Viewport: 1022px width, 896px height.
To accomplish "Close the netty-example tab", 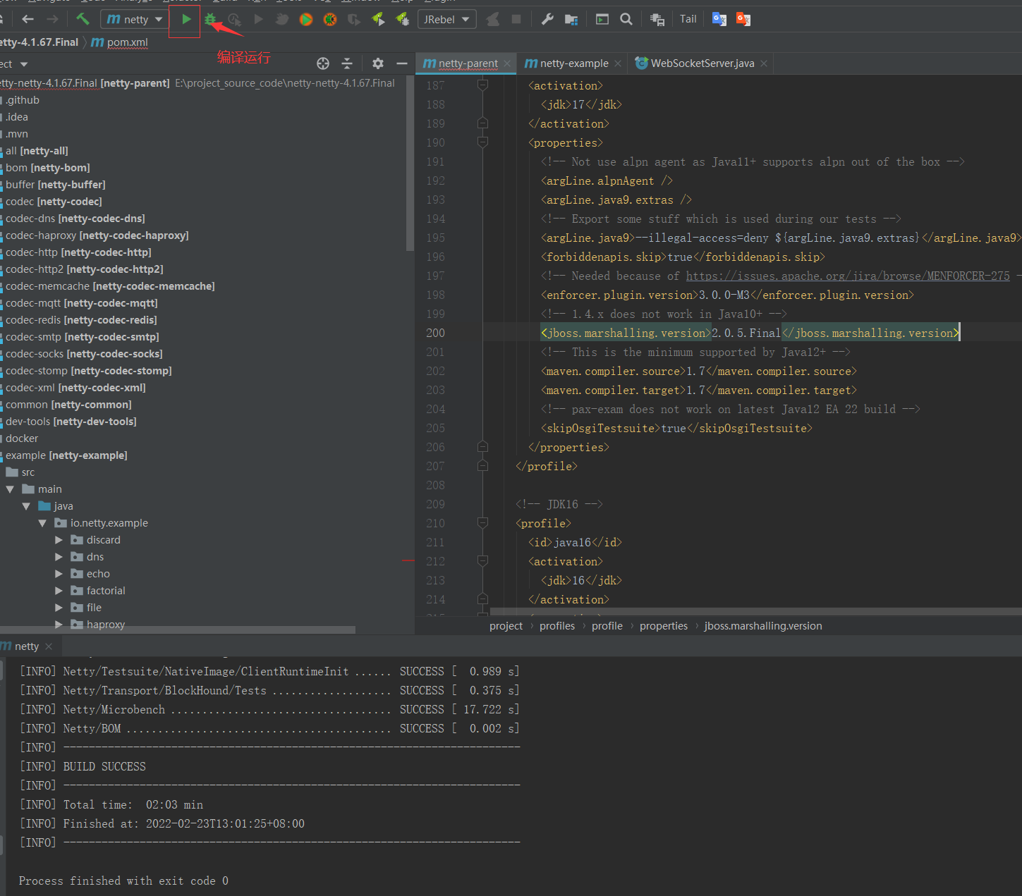I will [618, 63].
